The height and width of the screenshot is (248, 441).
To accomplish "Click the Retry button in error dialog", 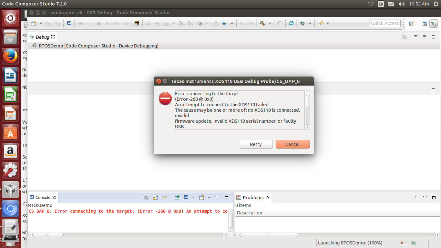I will coord(256,144).
